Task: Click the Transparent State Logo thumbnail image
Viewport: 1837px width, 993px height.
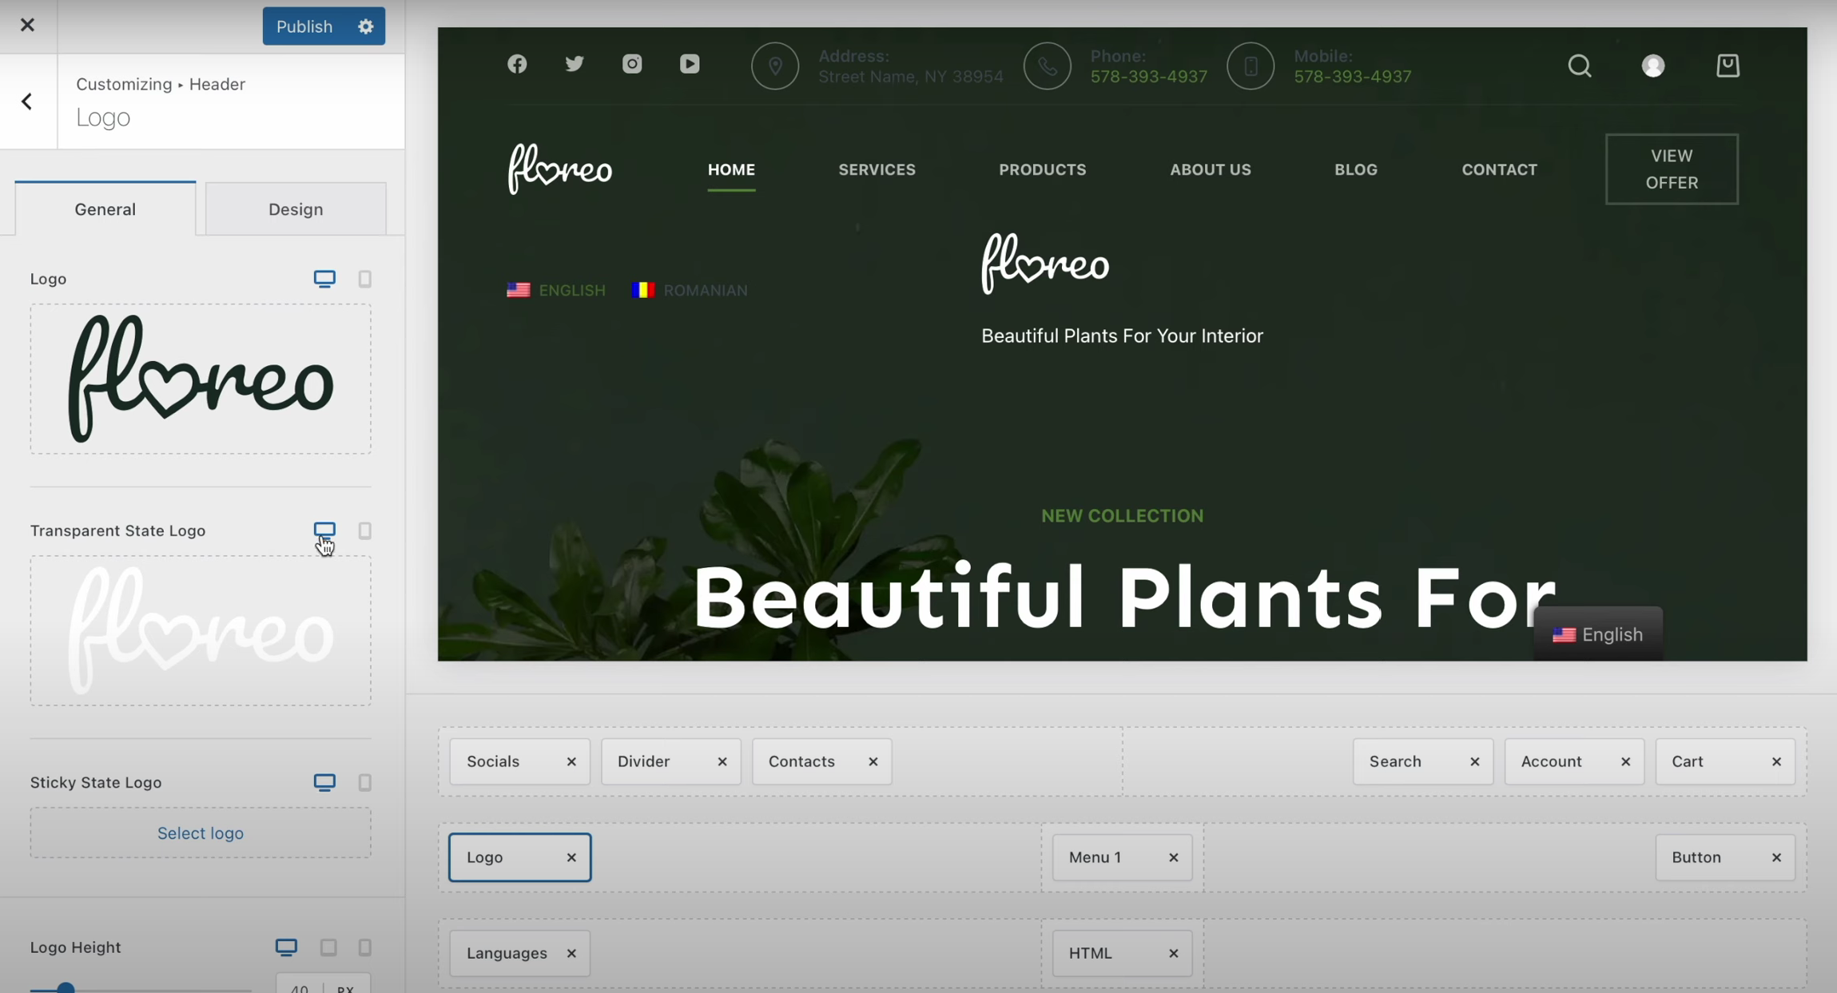Action: (201, 631)
